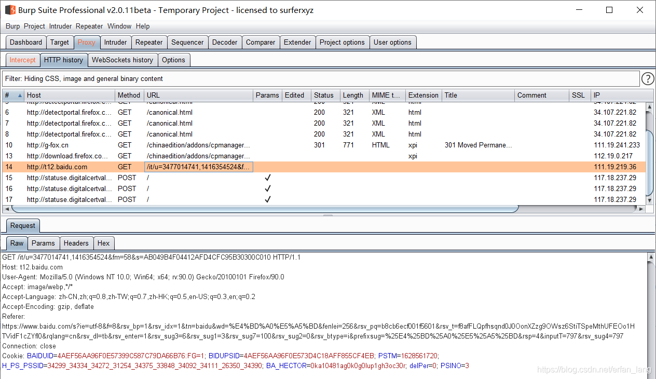
Task: Switch to the Hex view tab
Action: 104,243
